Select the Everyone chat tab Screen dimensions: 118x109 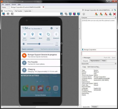[85, 61]
